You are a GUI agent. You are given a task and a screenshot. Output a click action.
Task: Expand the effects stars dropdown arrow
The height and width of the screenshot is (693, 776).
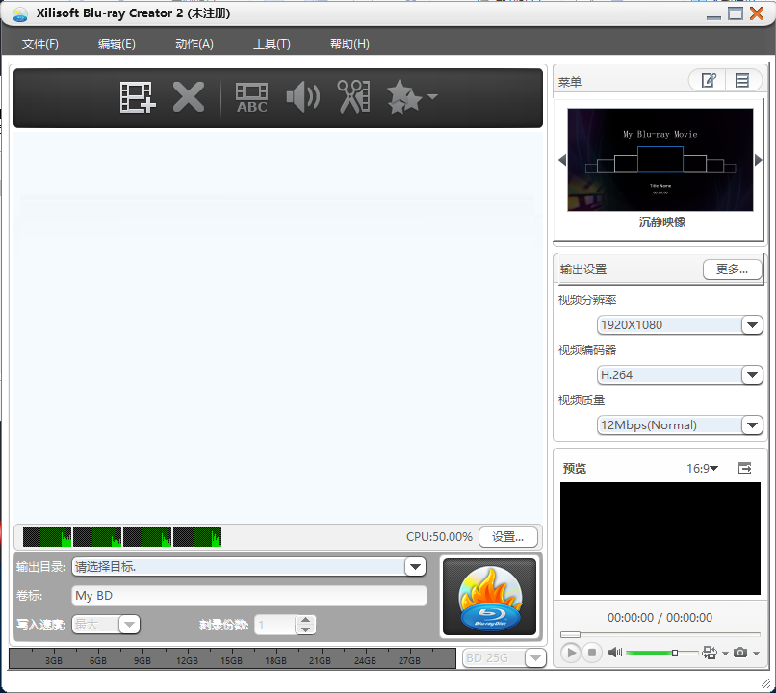[x=432, y=96]
